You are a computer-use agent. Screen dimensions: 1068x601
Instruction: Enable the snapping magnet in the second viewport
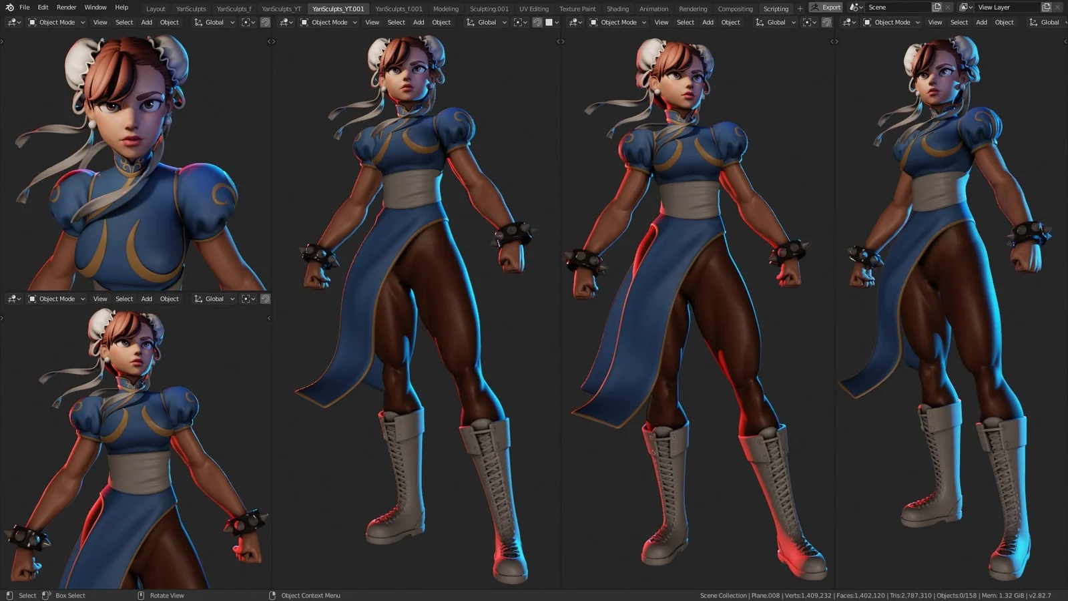[x=537, y=22]
